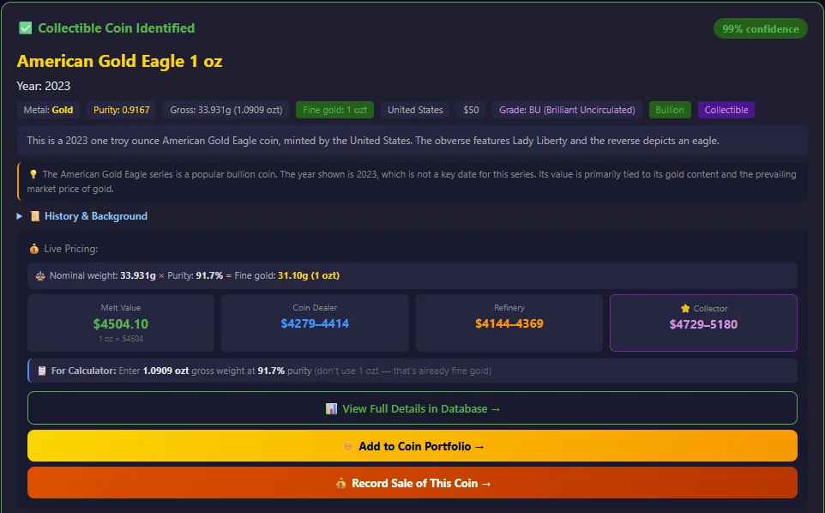The width and height of the screenshot is (825, 513).
Task: Click the money bag icon next to Live Pricing
Action: point(34,249)
